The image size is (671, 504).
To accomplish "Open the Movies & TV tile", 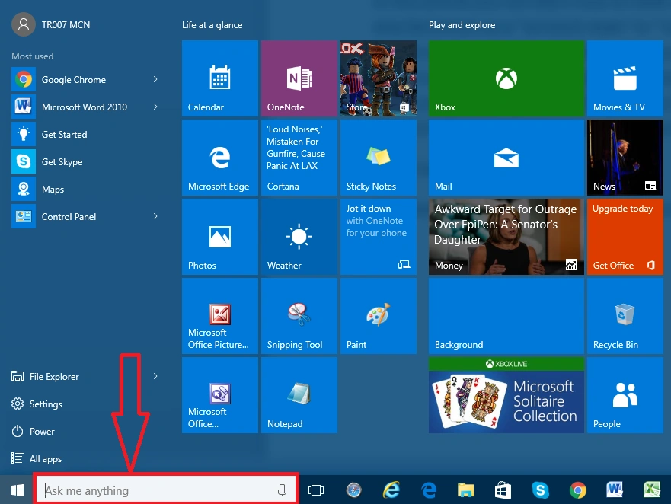I will pos(625,78).
